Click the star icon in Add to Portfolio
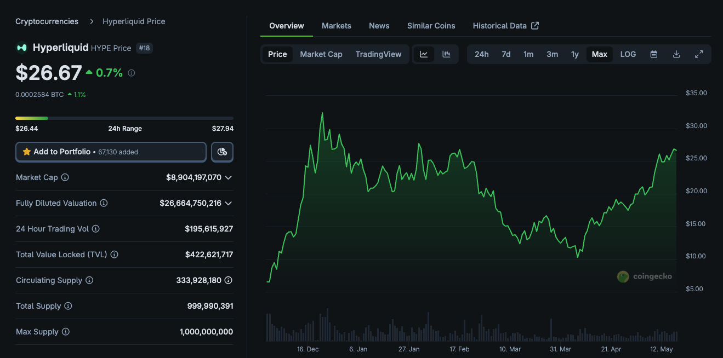Viewport: 723px width, 358px height. coord(26,152)
